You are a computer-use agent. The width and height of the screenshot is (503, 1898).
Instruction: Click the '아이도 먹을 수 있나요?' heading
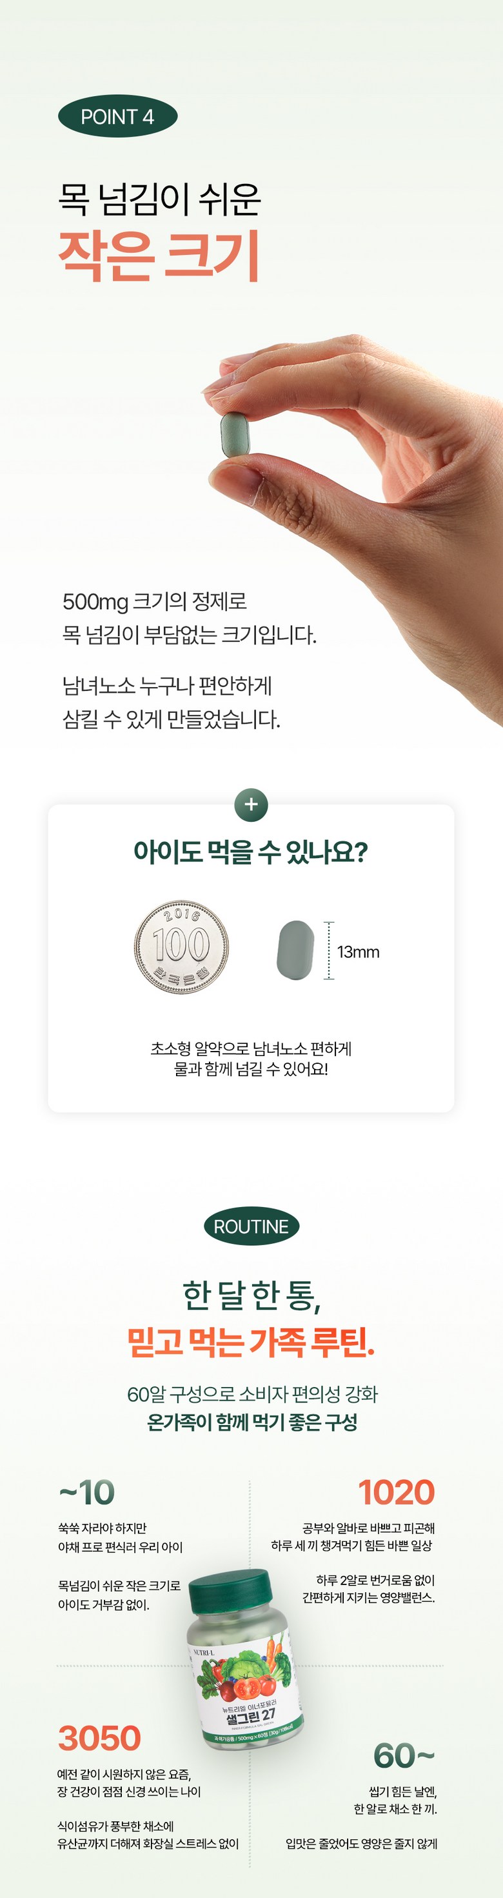point(250,852)
